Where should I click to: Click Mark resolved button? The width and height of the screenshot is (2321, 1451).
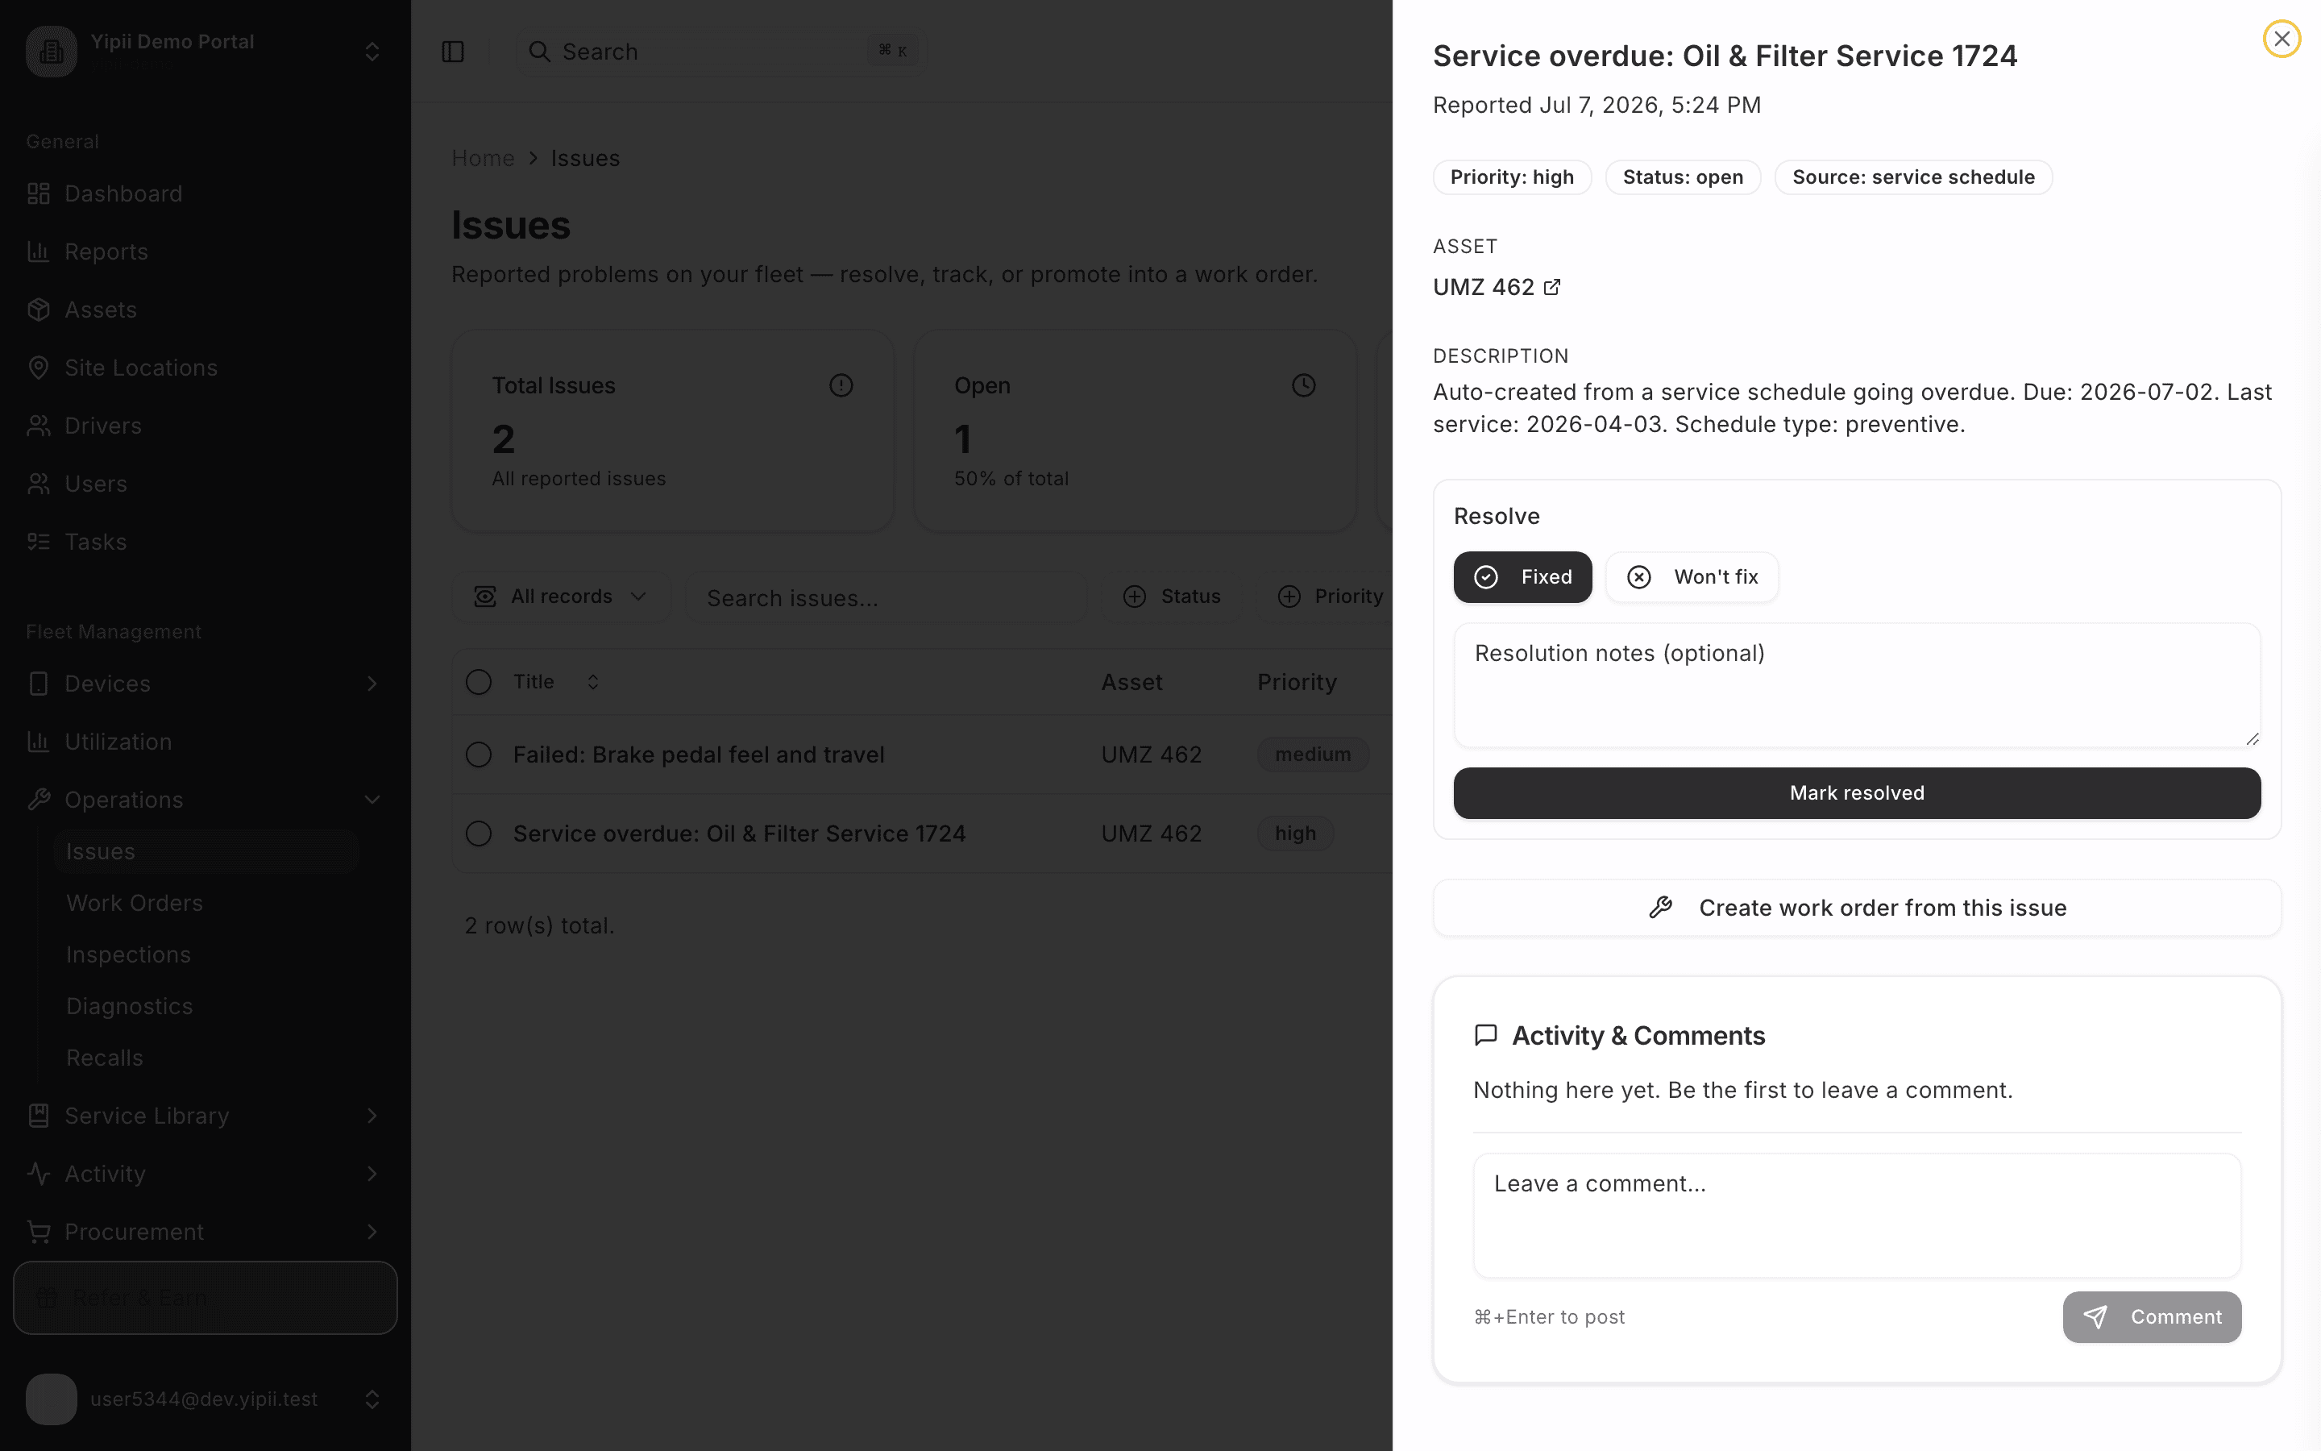(1857, 792)
